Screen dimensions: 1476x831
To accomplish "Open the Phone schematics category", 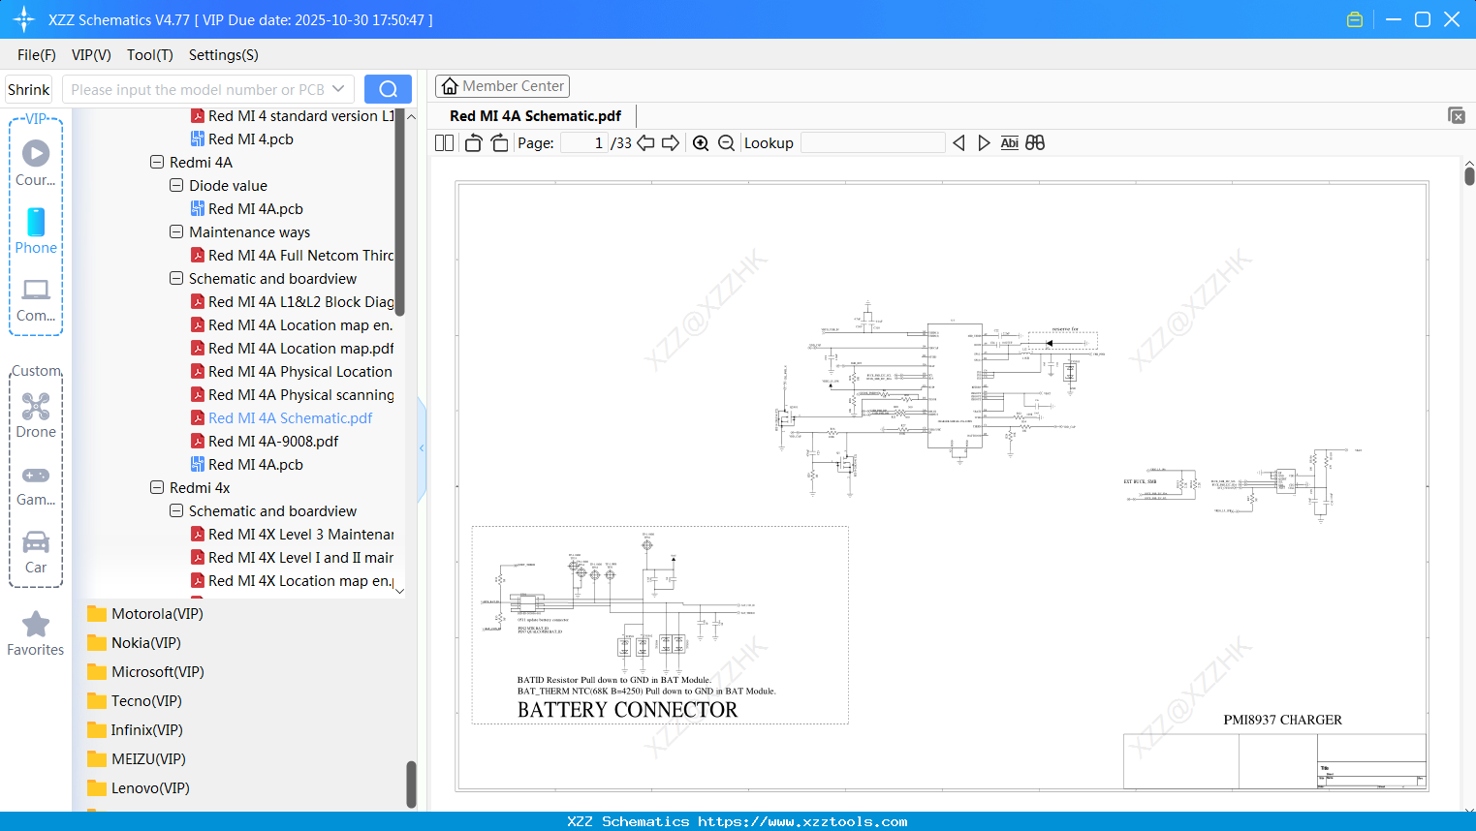I will click(35, 232).
